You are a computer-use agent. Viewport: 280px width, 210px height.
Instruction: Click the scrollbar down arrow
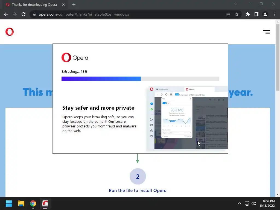point(278,194)
